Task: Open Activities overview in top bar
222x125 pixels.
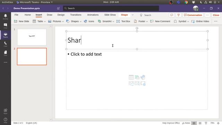Action: pyautogui.click(x=7, y=2)
